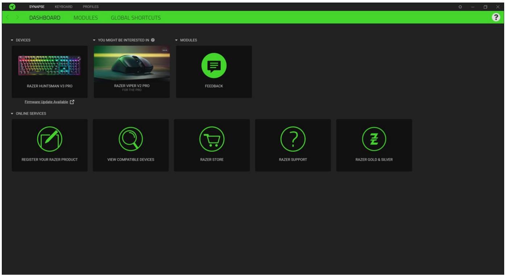The image size is (506, 275).
Task: Maximize or restore the Synapse window
Action: tap(485, 7)
